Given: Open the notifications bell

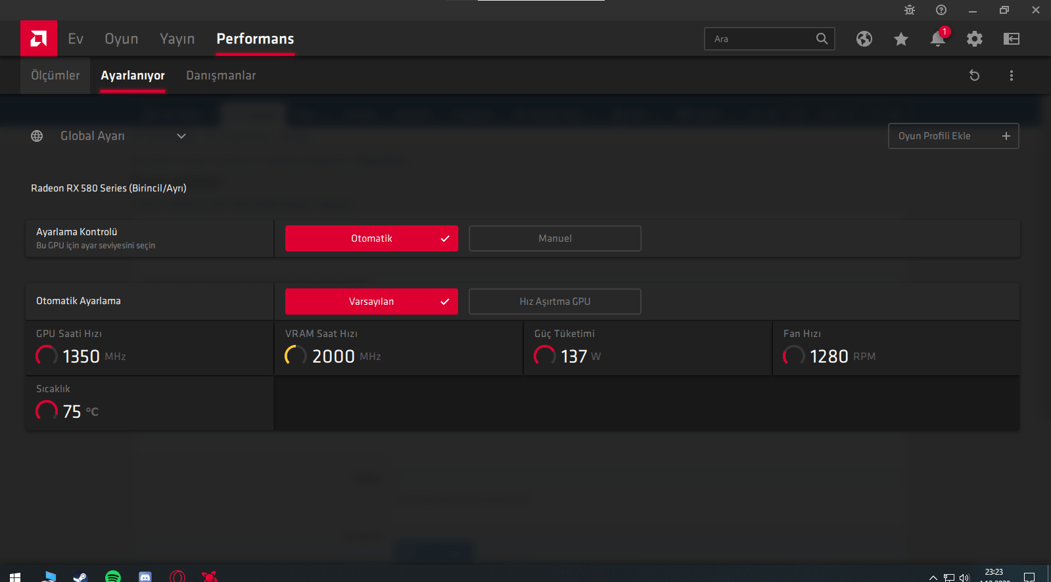Looking at the screenshot, I should (938, 39).
